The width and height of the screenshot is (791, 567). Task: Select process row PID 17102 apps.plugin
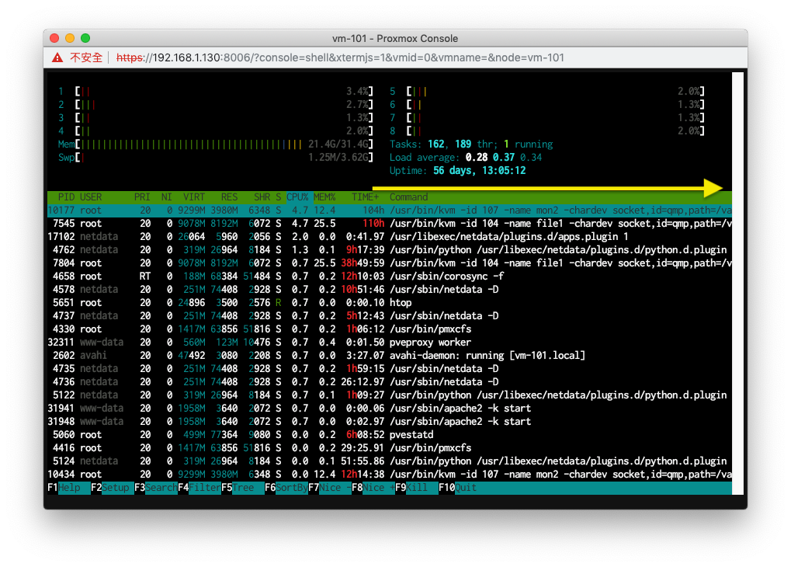(390, 237)
